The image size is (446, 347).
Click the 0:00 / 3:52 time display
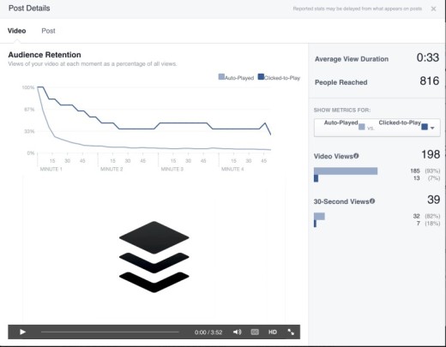[208, 332]
